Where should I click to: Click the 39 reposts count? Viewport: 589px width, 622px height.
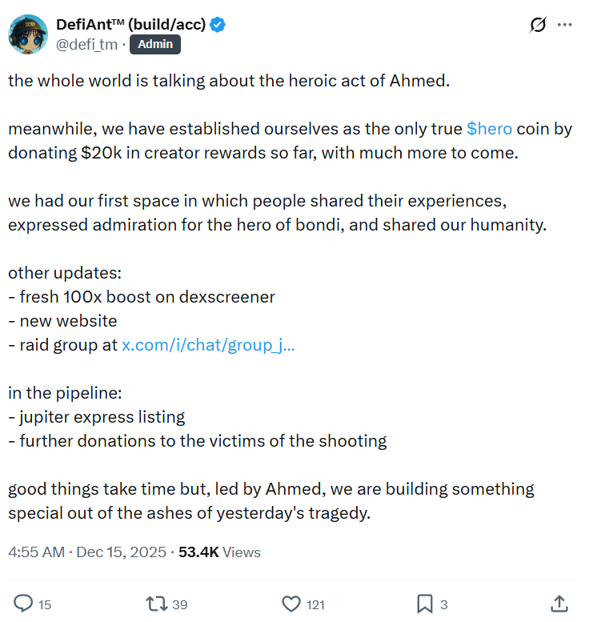tap(180, 605)
